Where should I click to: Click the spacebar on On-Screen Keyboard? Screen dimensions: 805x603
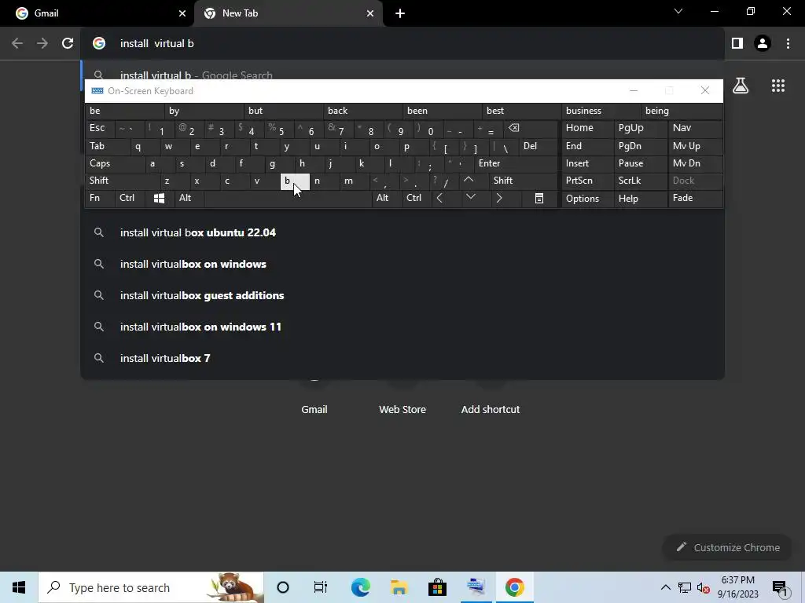click(x=288, y=198)
